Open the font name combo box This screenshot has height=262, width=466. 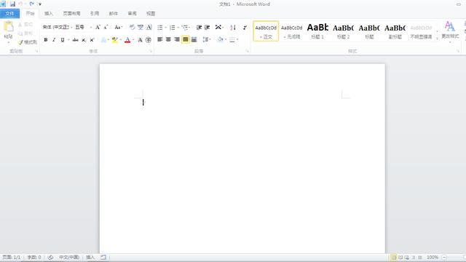pyautogui.click(x=58, y=28)
